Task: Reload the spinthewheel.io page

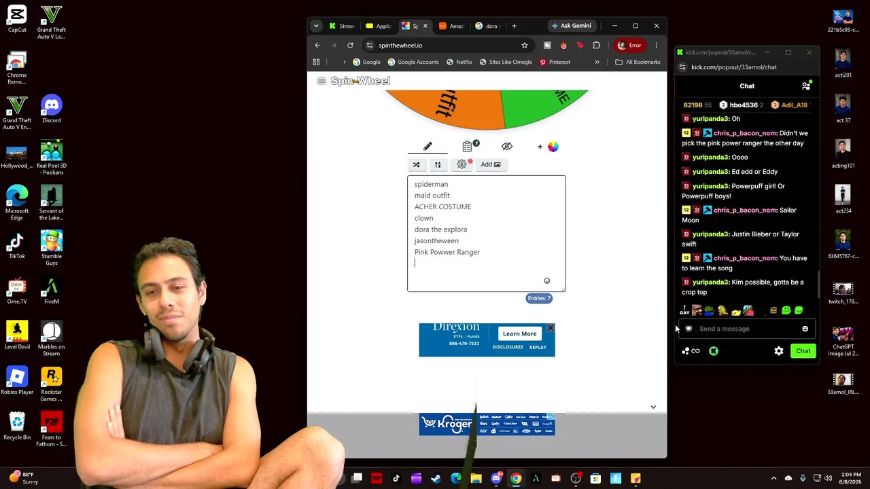Action: coord(350,46)
